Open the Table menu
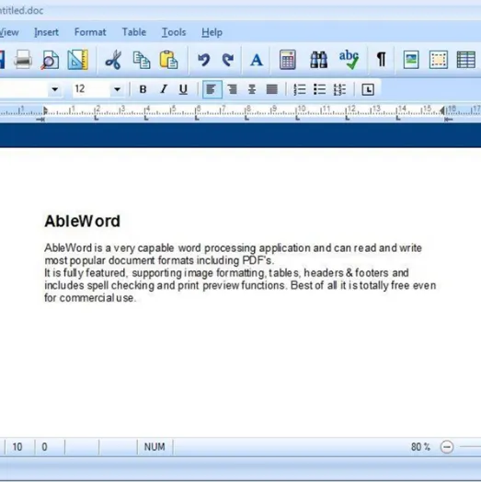481x482 pixels. 134,32
